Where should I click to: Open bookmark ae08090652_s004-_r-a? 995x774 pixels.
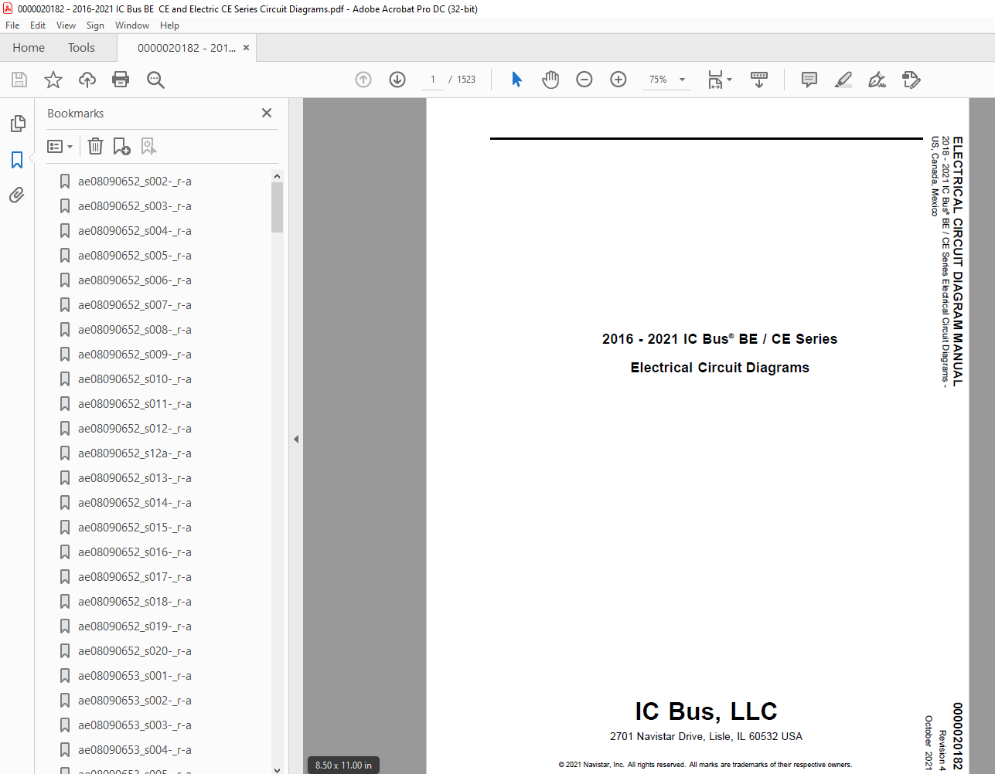click(x=135, y=231)
